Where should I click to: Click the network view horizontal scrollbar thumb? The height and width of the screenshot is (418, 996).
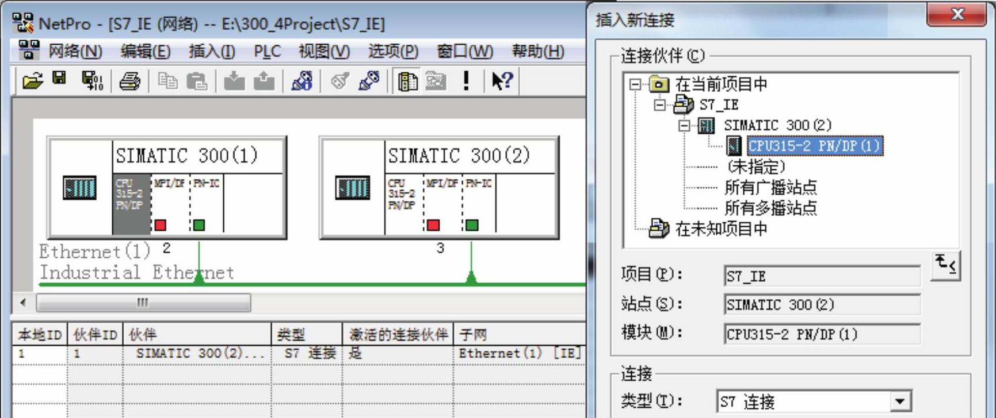coord(143,303)
